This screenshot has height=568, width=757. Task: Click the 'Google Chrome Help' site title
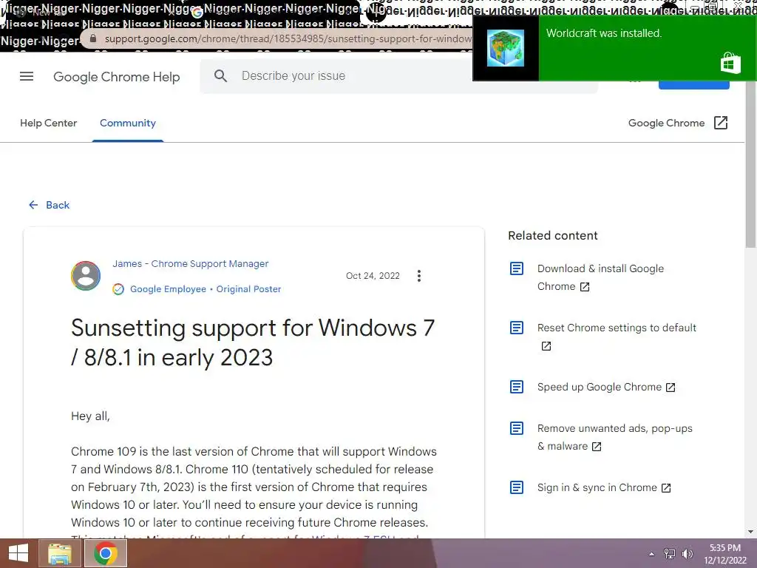[x=116, y=77]
